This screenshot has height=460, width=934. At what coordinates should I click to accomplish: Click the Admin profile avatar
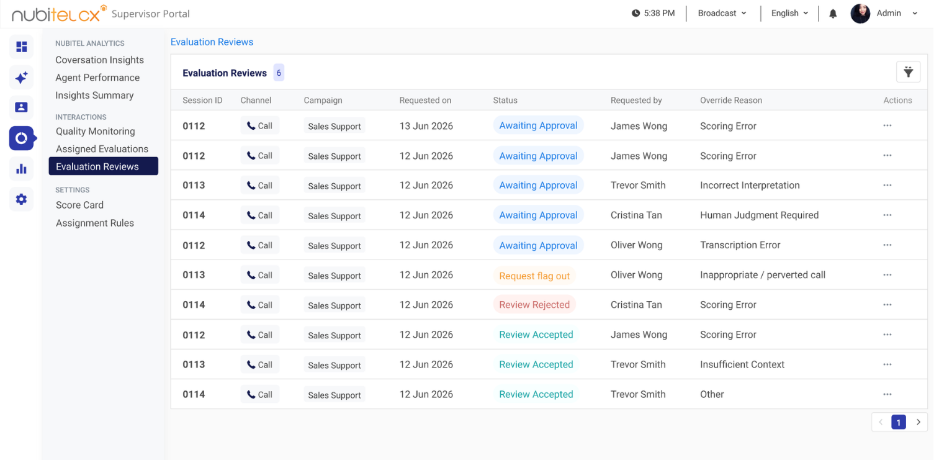[x=860, y=14]
